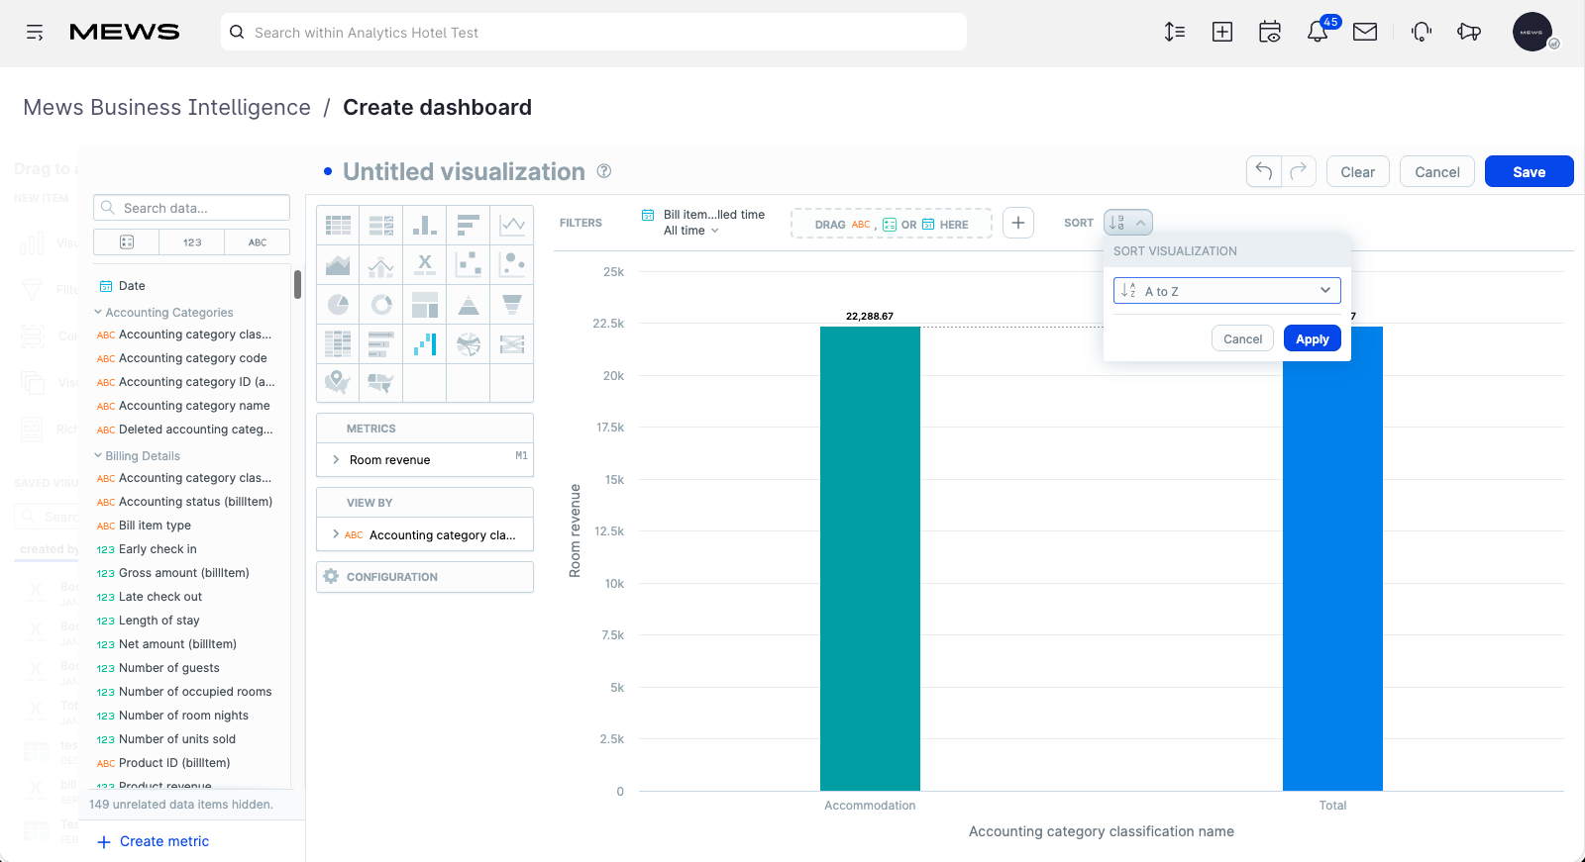Select the Pyramid chart visualization type

coord(469,304)
